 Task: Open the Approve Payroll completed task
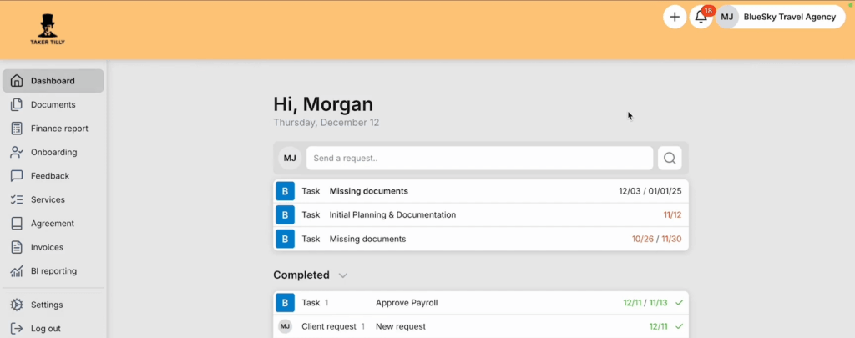[x=407, y=303]
